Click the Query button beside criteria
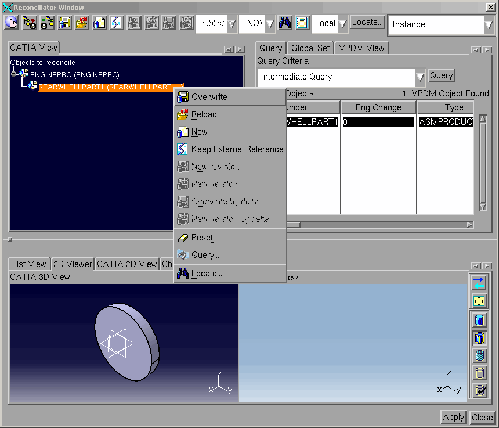The width and height of the screenshot is (499, 428). coord(441,75)
